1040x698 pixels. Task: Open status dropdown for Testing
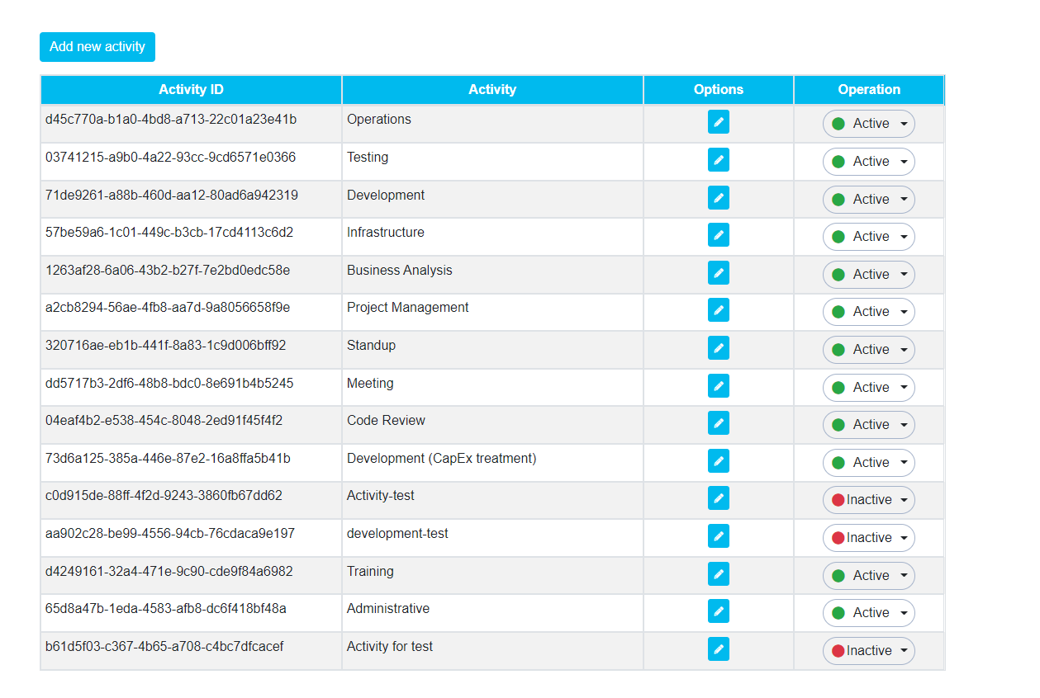pyautogui.click(x=869, y=162)
